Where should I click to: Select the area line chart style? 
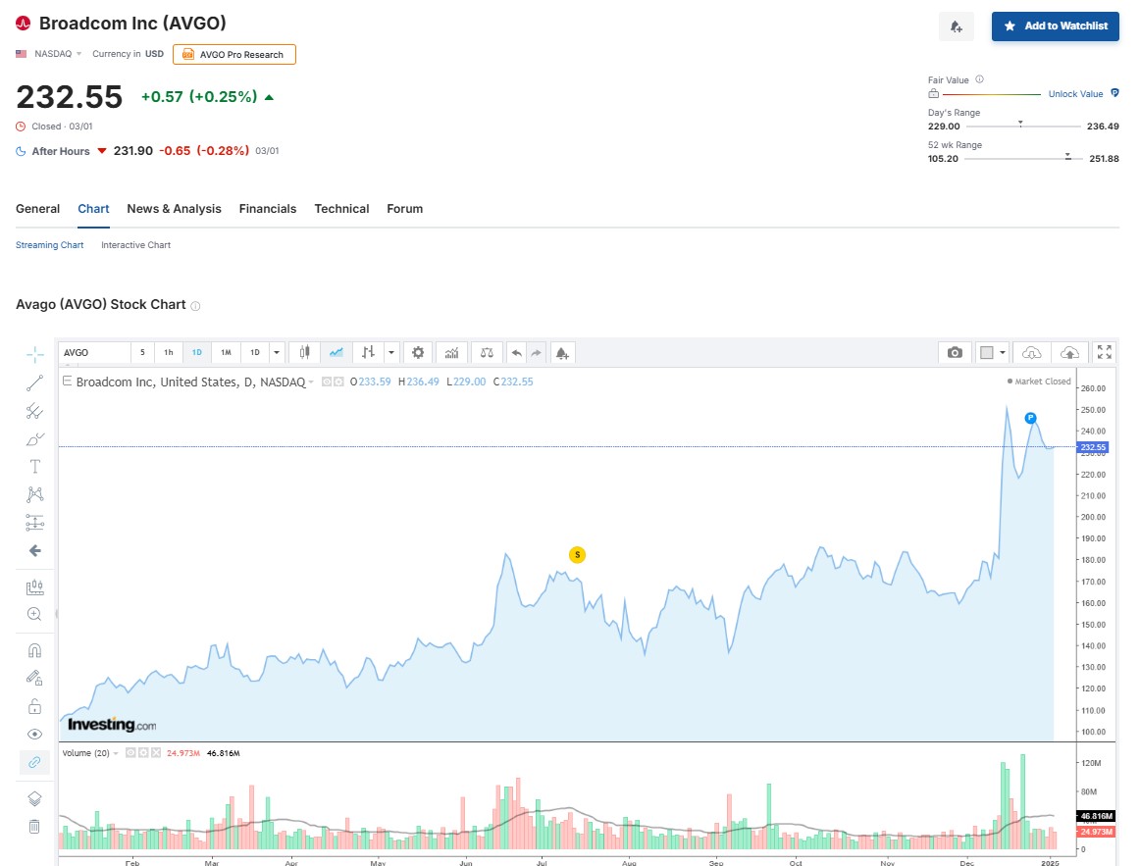tap(336, 352)
